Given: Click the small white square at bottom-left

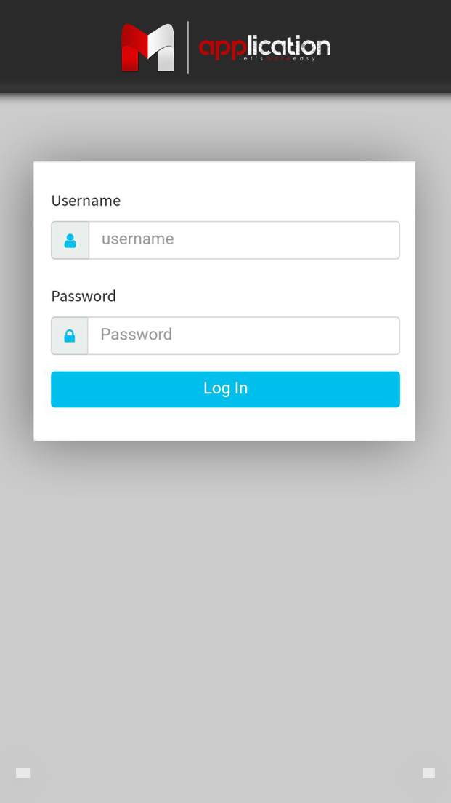Looking at the screenshot, I should (23, 773).
